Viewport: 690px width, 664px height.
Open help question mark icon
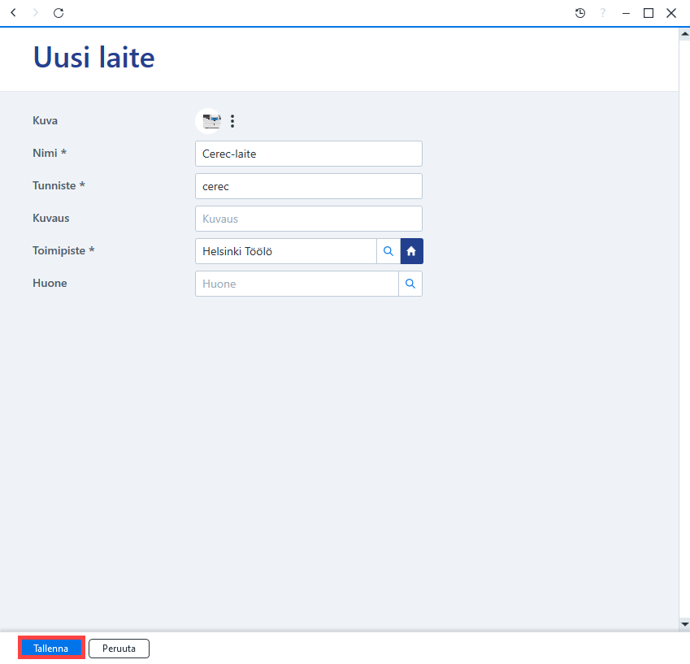click(x=602, y=13)
